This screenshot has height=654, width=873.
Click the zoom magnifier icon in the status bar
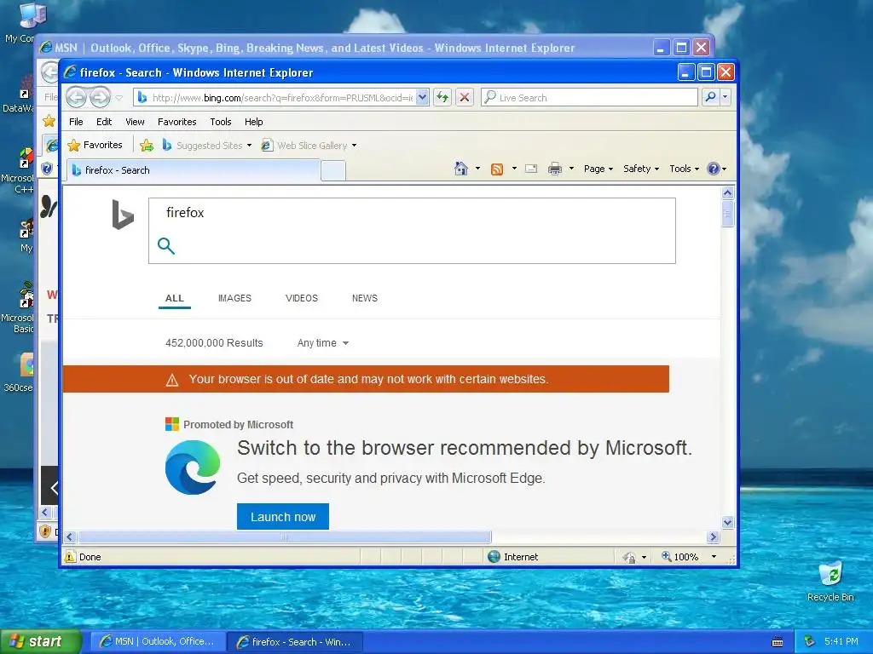[666, 556]
